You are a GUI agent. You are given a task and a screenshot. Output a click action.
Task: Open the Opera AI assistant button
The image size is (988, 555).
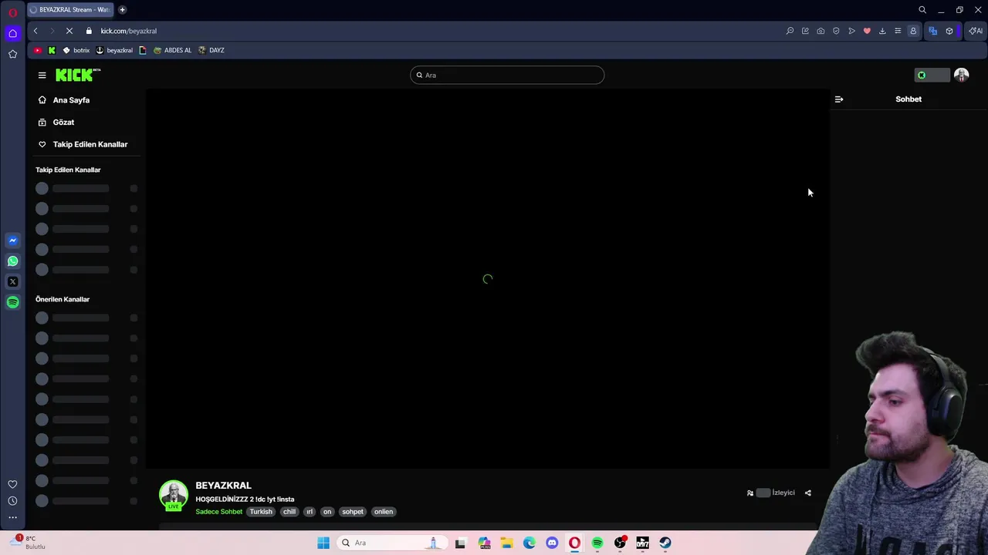[x=976, y=31]
